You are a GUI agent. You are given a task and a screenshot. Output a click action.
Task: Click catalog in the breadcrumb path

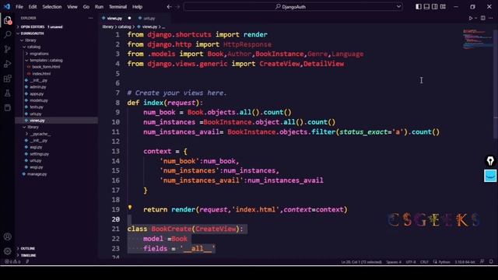[124, 26]
